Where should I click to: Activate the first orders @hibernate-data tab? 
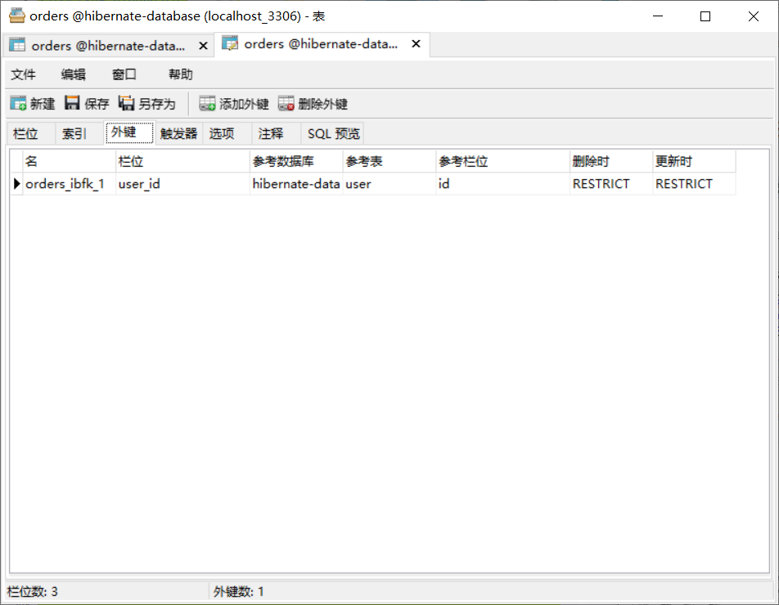pyautogui.click(x=108, y=46)
